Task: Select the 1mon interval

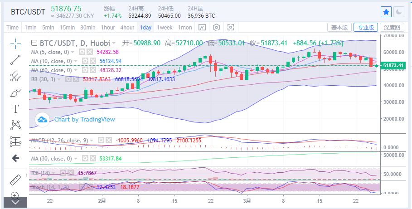Action: point(185,27)
